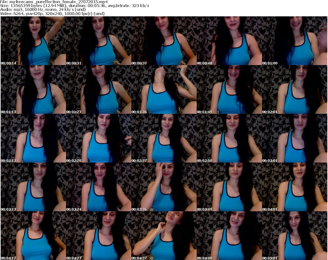Select the thumbnail frame stamped 00:02:01

295,89
